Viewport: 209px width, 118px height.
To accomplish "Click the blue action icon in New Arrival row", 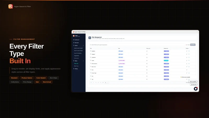I will 189,67.
